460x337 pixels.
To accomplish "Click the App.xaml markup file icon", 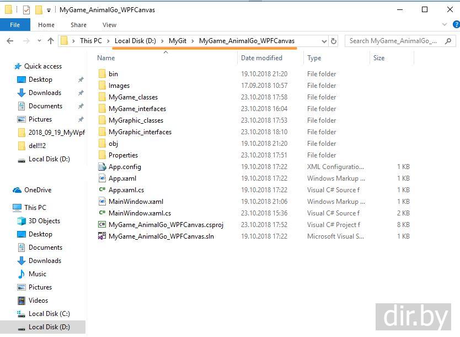I will click(102, 178).
